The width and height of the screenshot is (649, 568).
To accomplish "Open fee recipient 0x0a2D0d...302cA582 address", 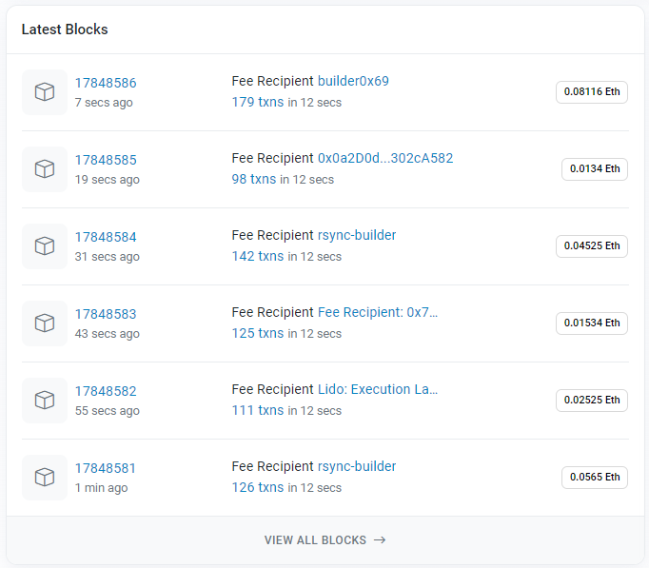I will [x=384, y=158].
